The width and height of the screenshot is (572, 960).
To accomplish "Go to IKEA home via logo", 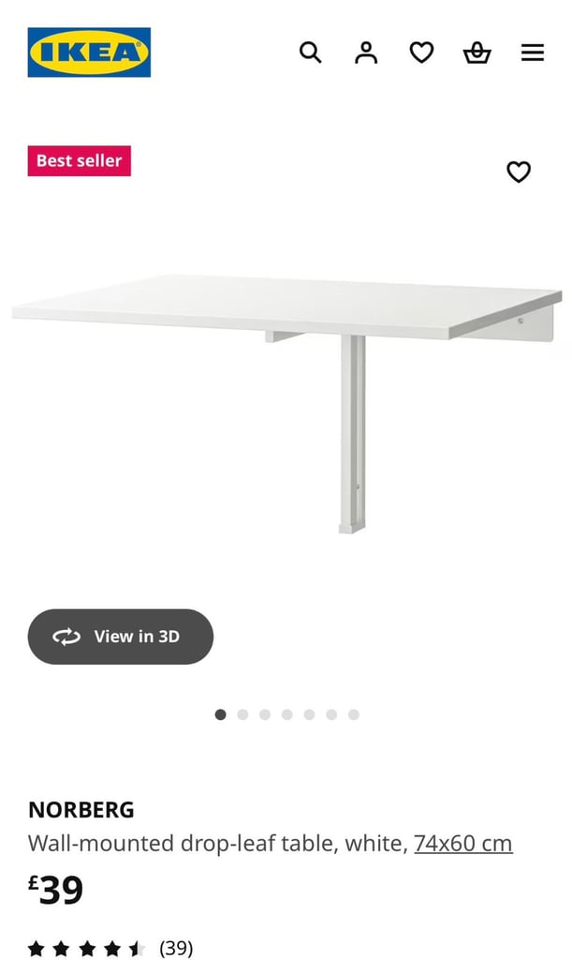I will coord(89,52).
